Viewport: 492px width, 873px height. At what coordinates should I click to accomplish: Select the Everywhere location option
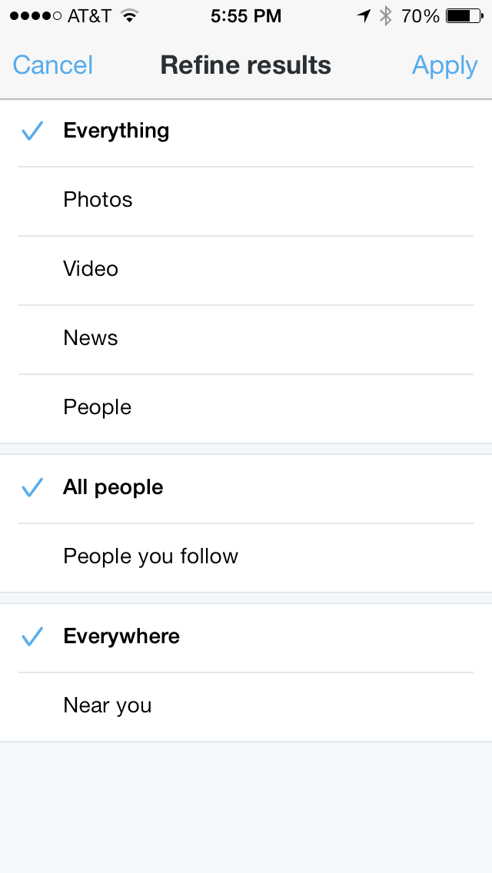121,636
